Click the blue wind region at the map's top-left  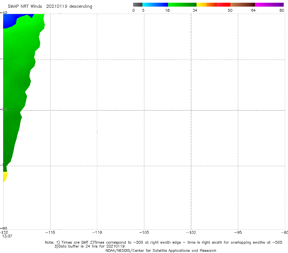pos(10,20)
